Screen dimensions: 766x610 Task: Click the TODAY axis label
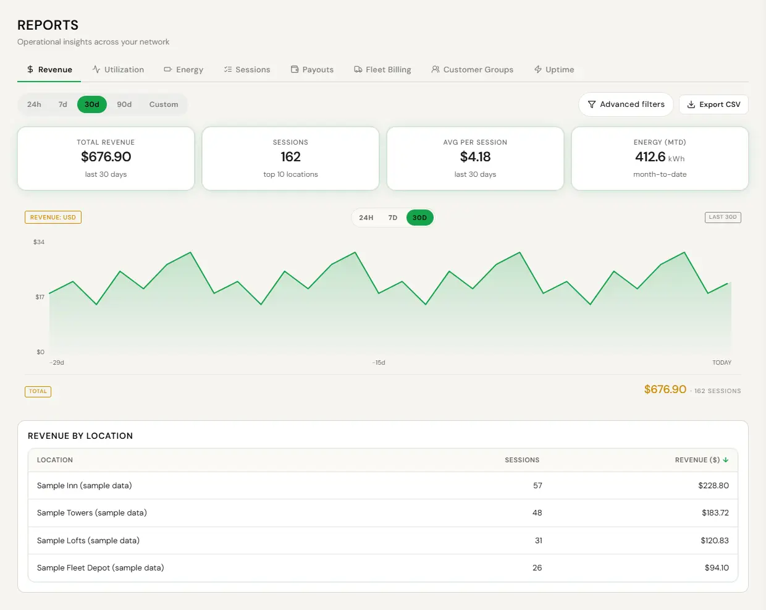point(722,363)
